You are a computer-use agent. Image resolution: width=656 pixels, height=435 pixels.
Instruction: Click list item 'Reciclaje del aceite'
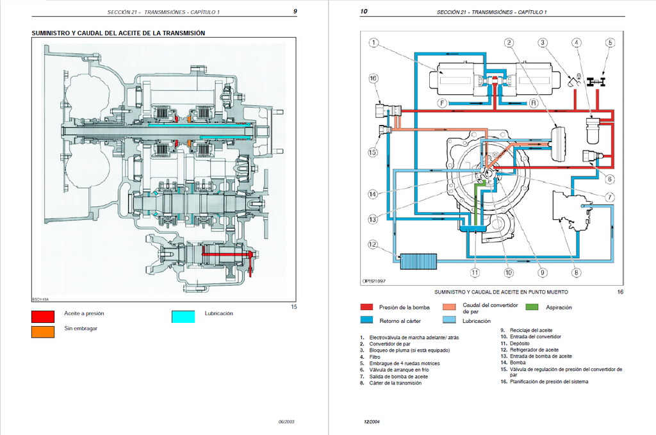[x=531, y=330]
